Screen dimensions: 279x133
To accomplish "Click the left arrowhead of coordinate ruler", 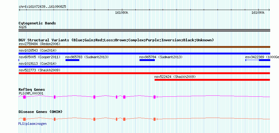I will coord(19,10).
